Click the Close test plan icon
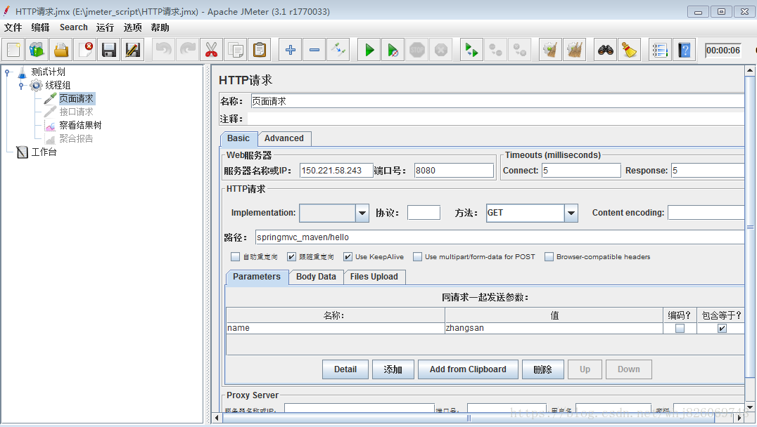 point(85,50)
